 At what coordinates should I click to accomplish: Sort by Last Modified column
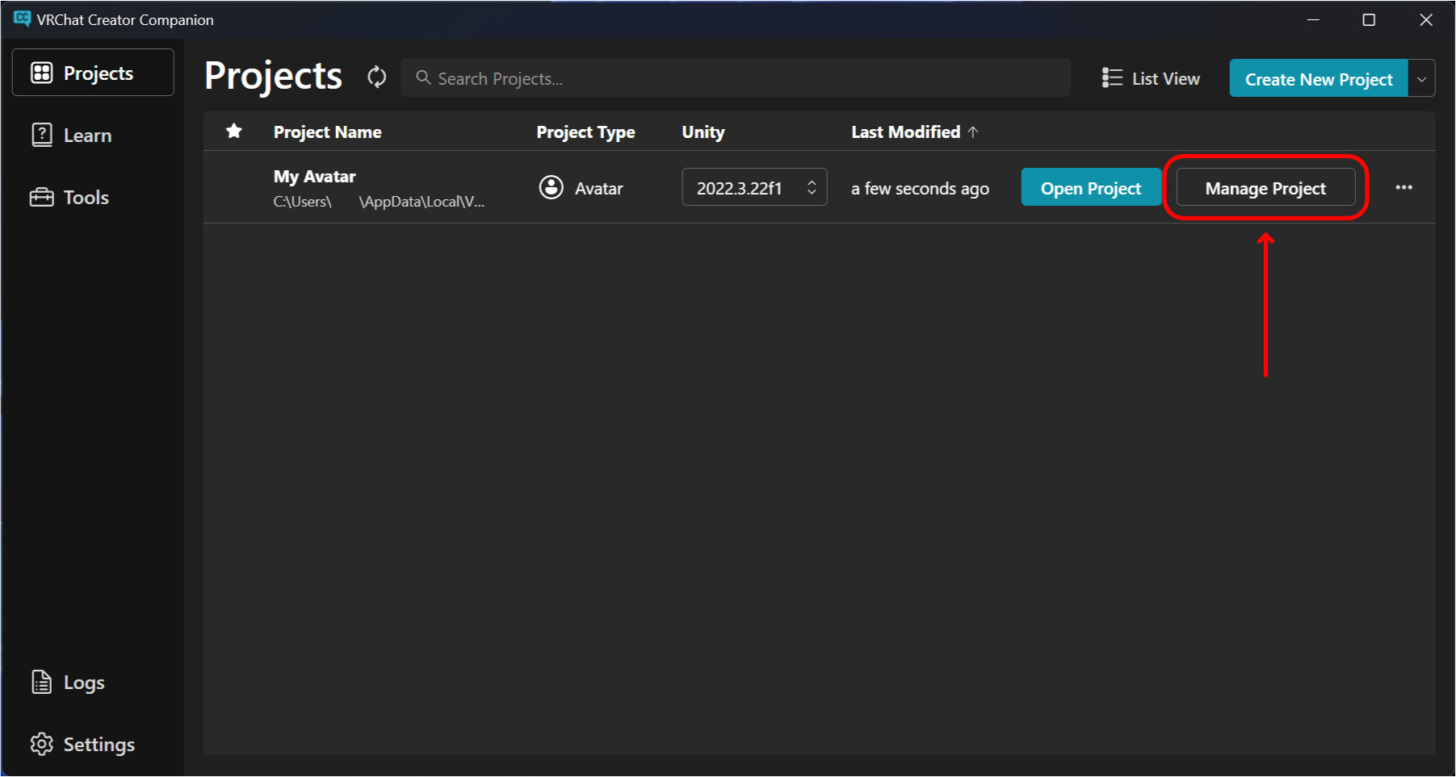(x=914, y=132)
